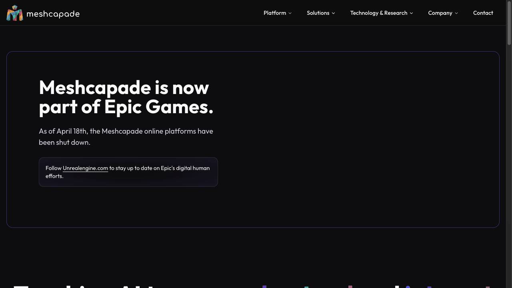Expand the Technology & Research chevron
This screenshot has height=288, width=512.
pos(411,13)
